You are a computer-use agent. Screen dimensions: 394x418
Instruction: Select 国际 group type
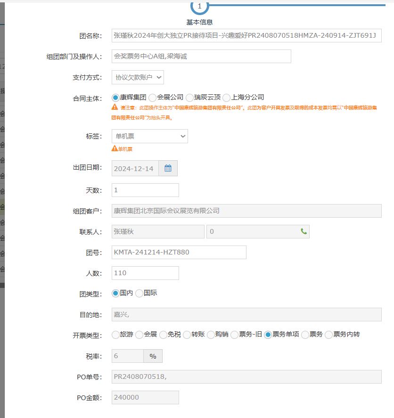140,293
